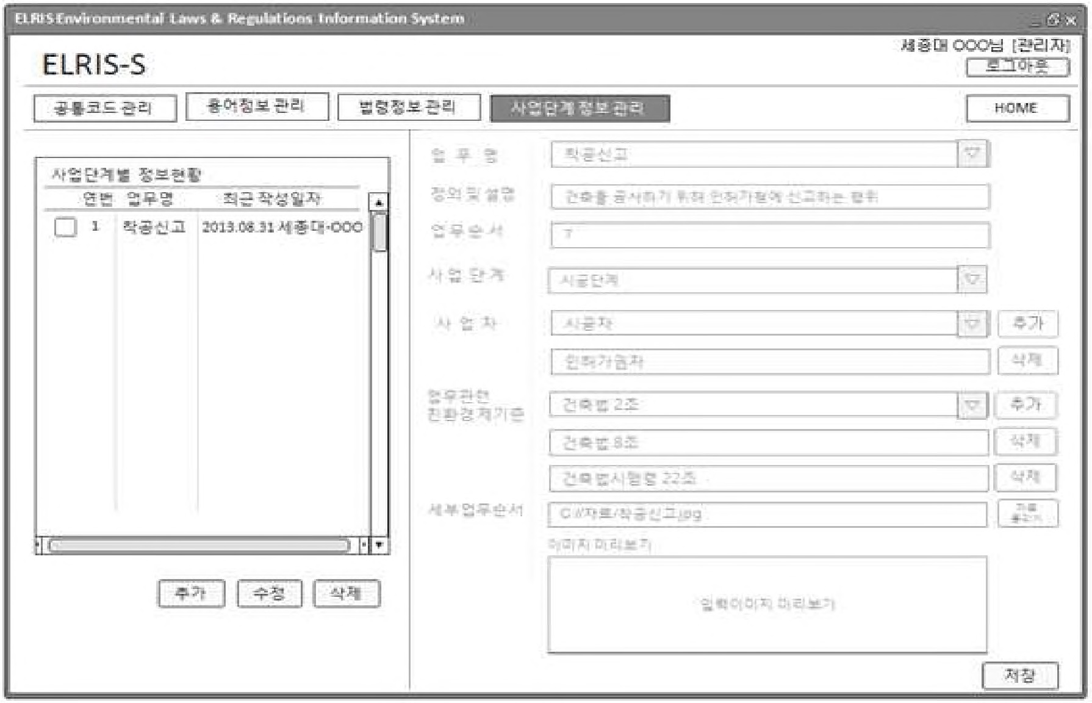This screenshot has width=1092, height=703.
Task: Click the image preview box 이미지 미리보기
Action: 767,604
